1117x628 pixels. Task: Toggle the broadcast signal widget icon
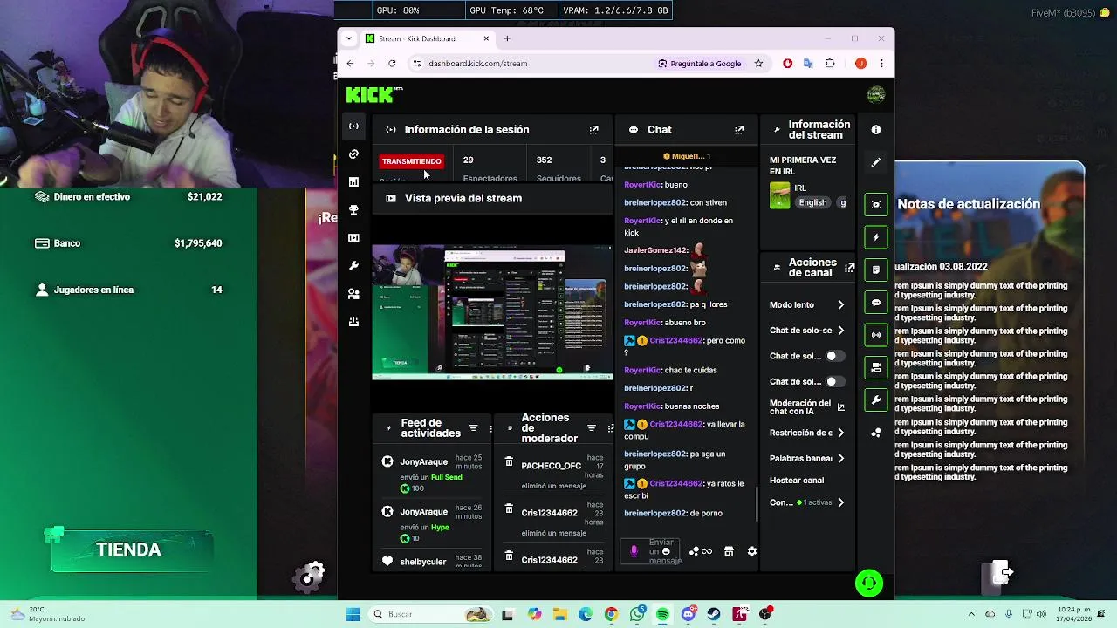pos(876,335)
